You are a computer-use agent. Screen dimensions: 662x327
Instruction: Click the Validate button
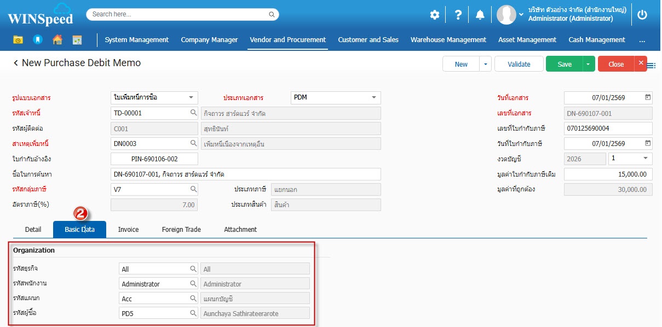519,64
